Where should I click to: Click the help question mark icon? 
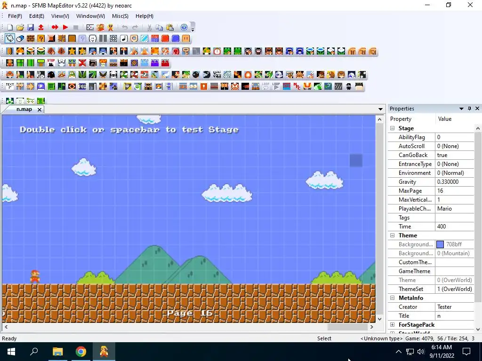[x=184, y=27]
